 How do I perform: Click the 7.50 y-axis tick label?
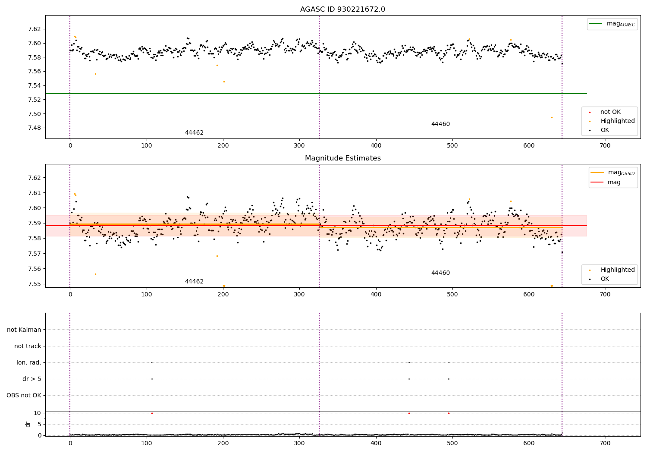pyautogui.click(x=35, y=114)
